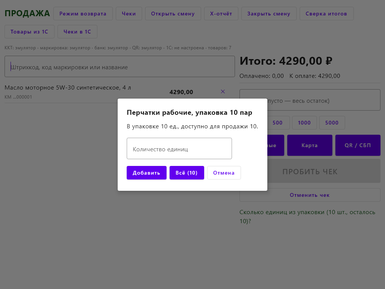Choose Всё (10) to add all units
The height and width of the screenshot is (289, 385).
coord(186,173)
